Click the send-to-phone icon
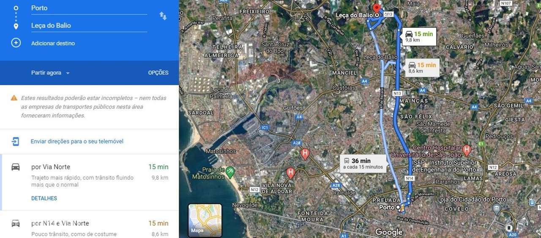541x238 pixels. 15,142
